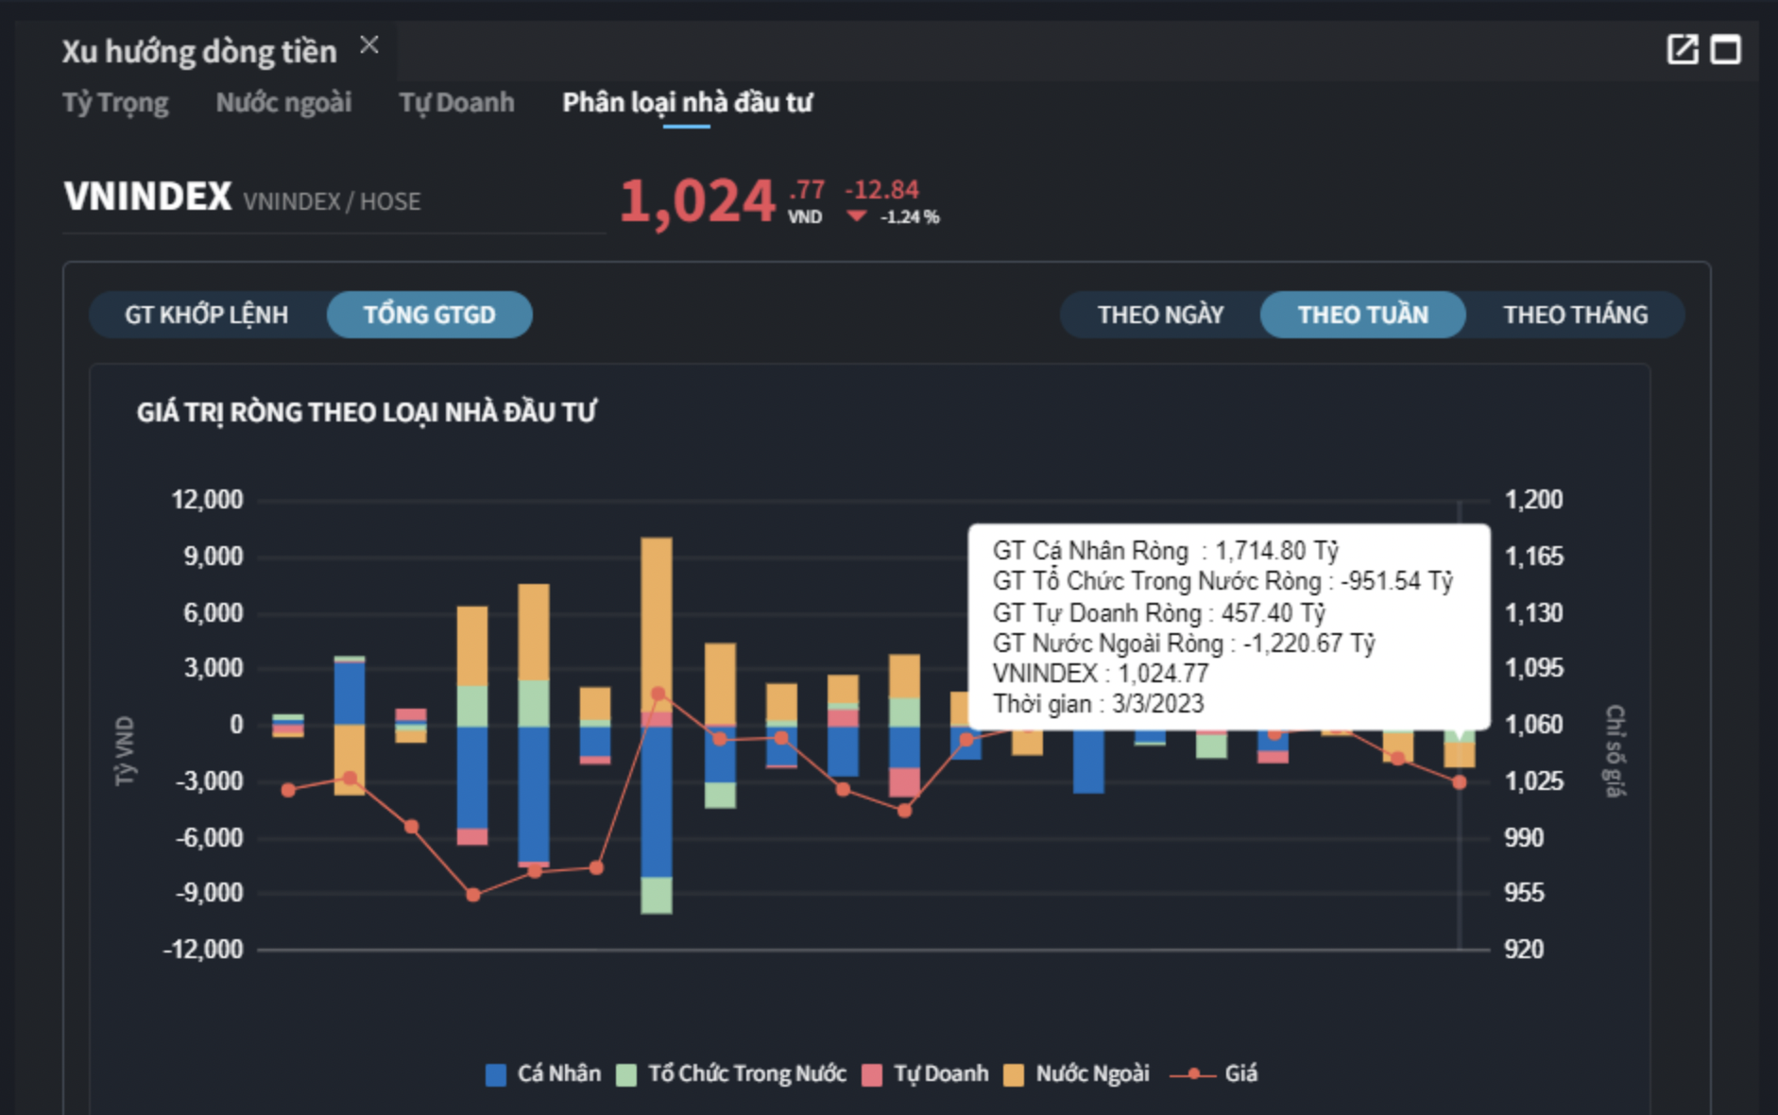Toggle Cá Nhân blue legend swatch
Image resolution: width=1778 pixels, height=1115 pixels.
pos(496,1075)
